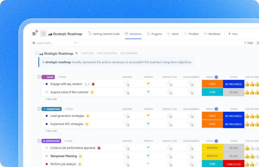The width and height of the screenshot is (259, 167).
Task: Expand subtasks of Engage with key vendors
Action: click(43, 84)
